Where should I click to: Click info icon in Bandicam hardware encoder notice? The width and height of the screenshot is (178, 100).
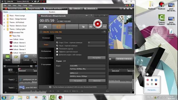(50, 87)
